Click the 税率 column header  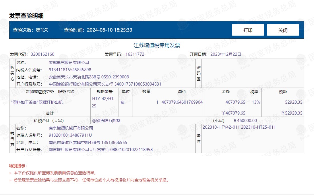coord(254,92)
